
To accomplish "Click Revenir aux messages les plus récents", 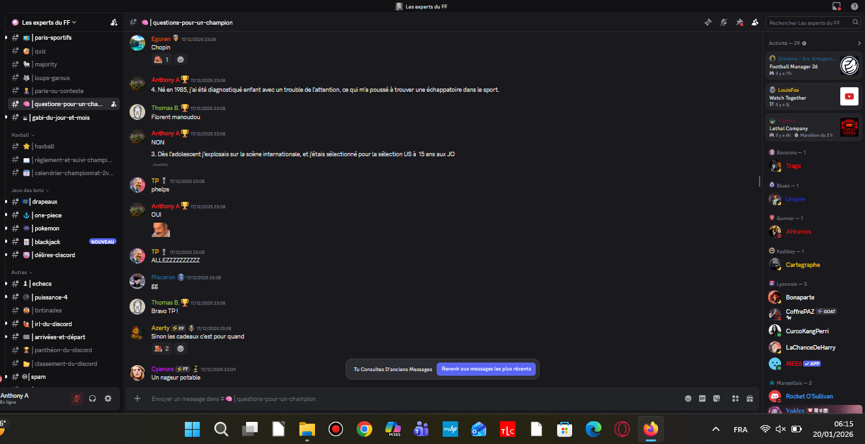I will click(x=486, y=369).
